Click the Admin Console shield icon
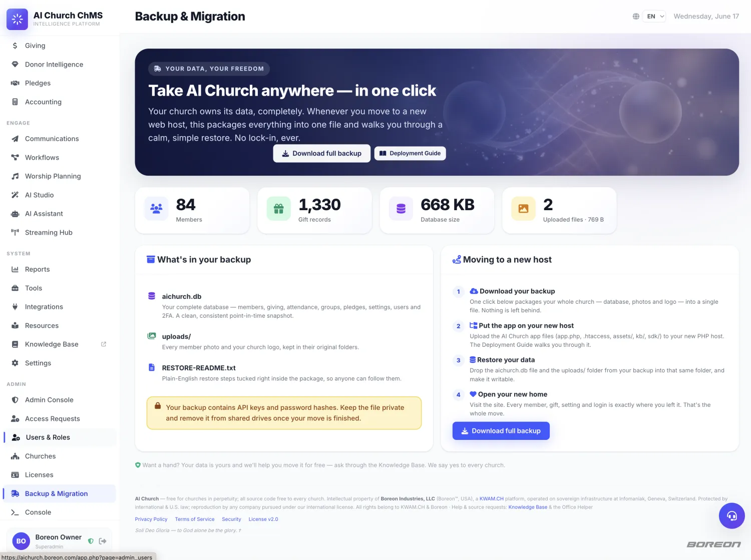 pos(15,400)
